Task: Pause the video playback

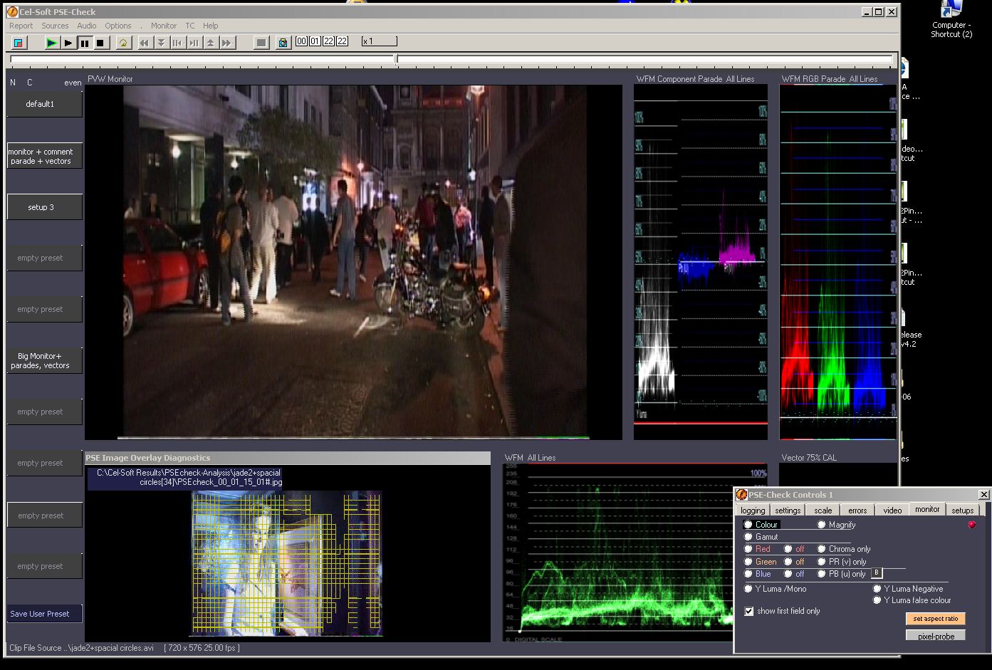Action: [x=84, y=43]
